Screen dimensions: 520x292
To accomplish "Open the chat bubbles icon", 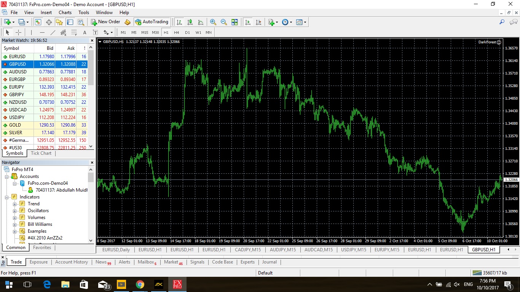I will coord(513,22).
